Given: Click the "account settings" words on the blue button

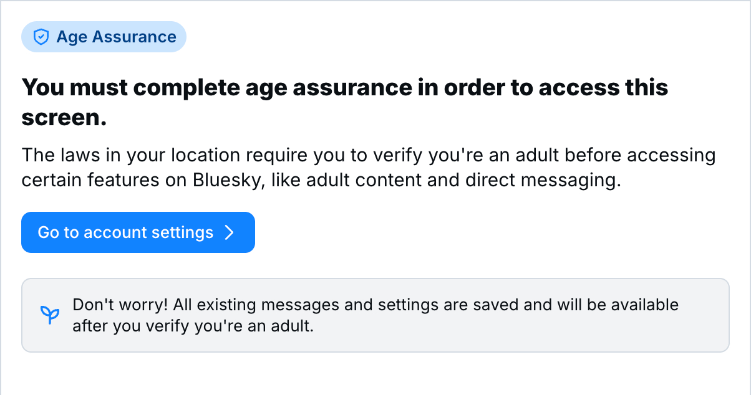Looking at the screenshot, I should 148,232.
